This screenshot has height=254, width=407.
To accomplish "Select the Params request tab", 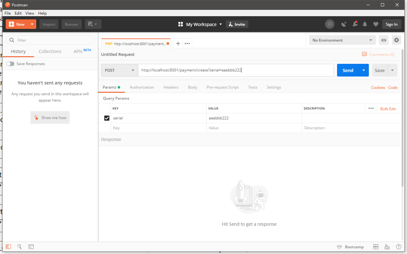I will click(111, 87).
